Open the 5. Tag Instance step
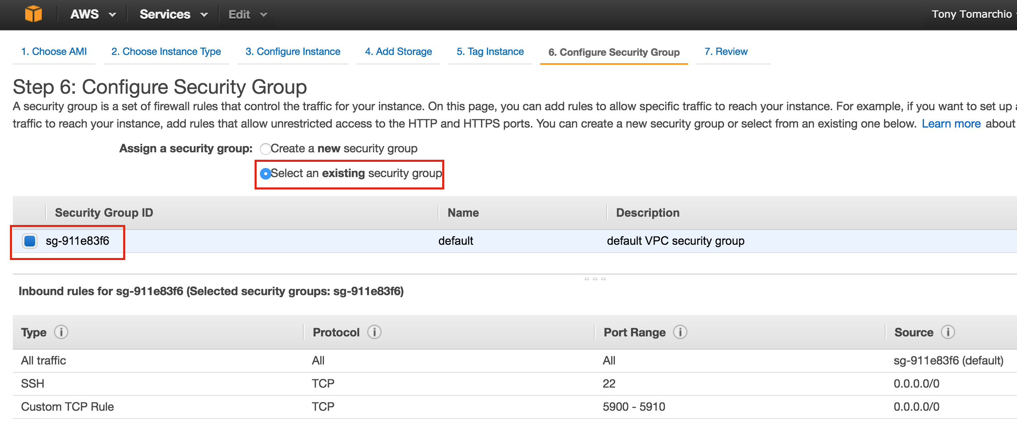The width and height of the screenshot is (1017, 433). point(490,52)
